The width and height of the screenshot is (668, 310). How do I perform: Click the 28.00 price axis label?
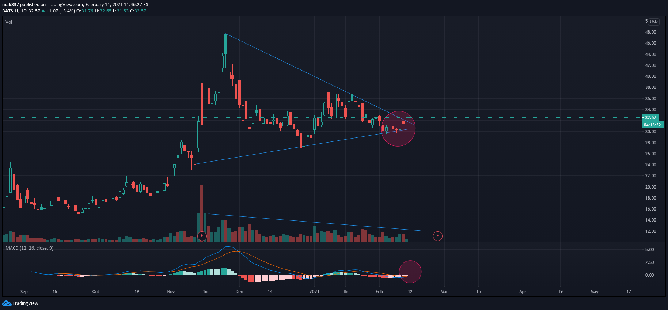650,143
